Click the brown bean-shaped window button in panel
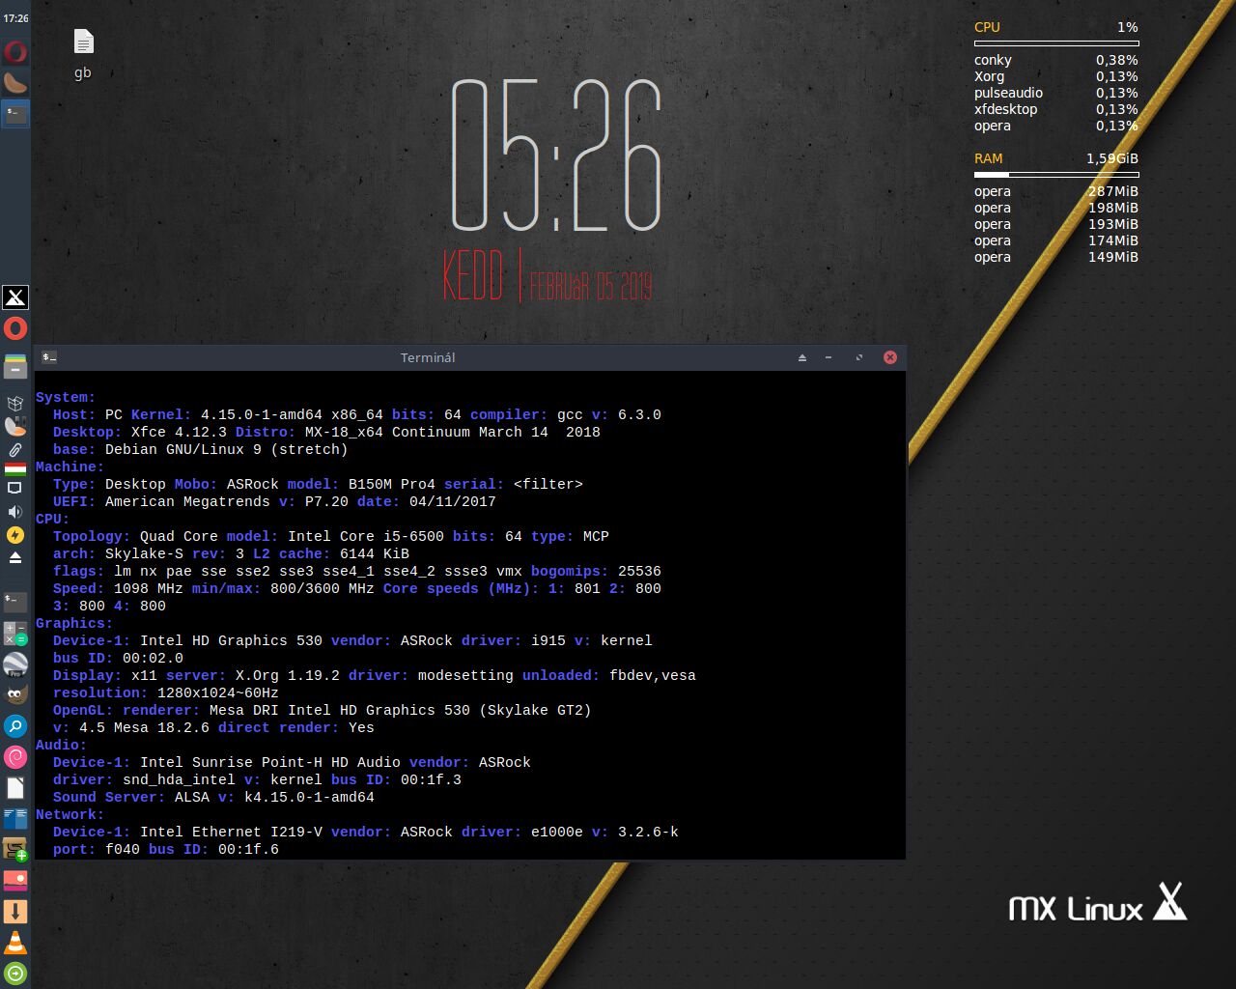1236x989 pixels. 15,83
